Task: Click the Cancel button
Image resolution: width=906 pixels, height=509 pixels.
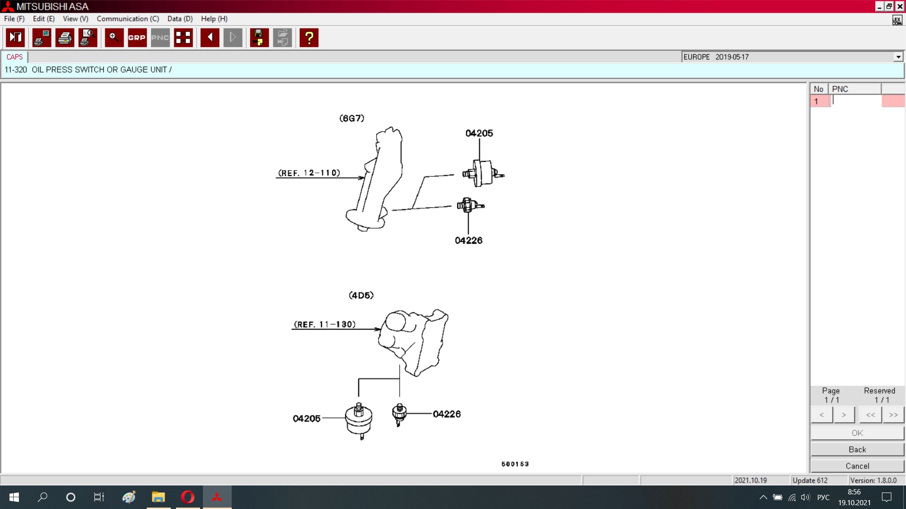Action: point(857,466)
